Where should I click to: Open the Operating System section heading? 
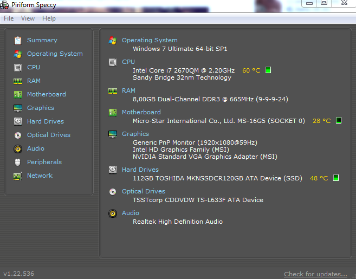point(150,40)
